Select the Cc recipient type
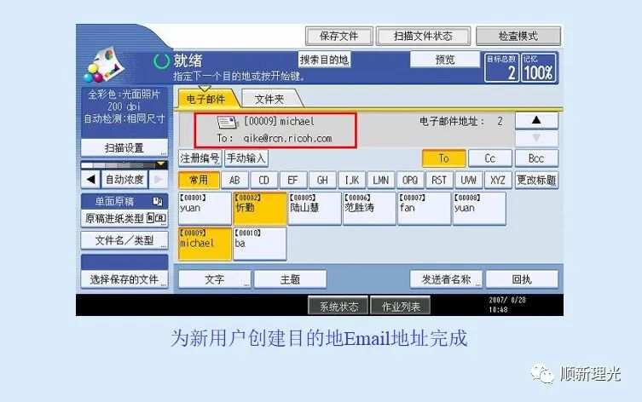 tap(490, 158)
